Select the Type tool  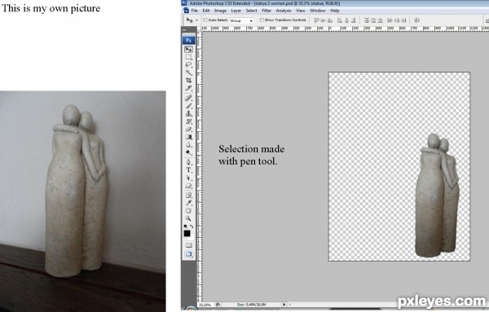pyautogui.click(x=189, y=170)
